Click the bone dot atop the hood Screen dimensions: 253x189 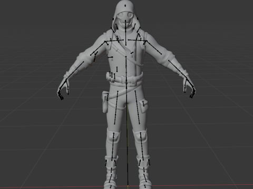(125, 6)
